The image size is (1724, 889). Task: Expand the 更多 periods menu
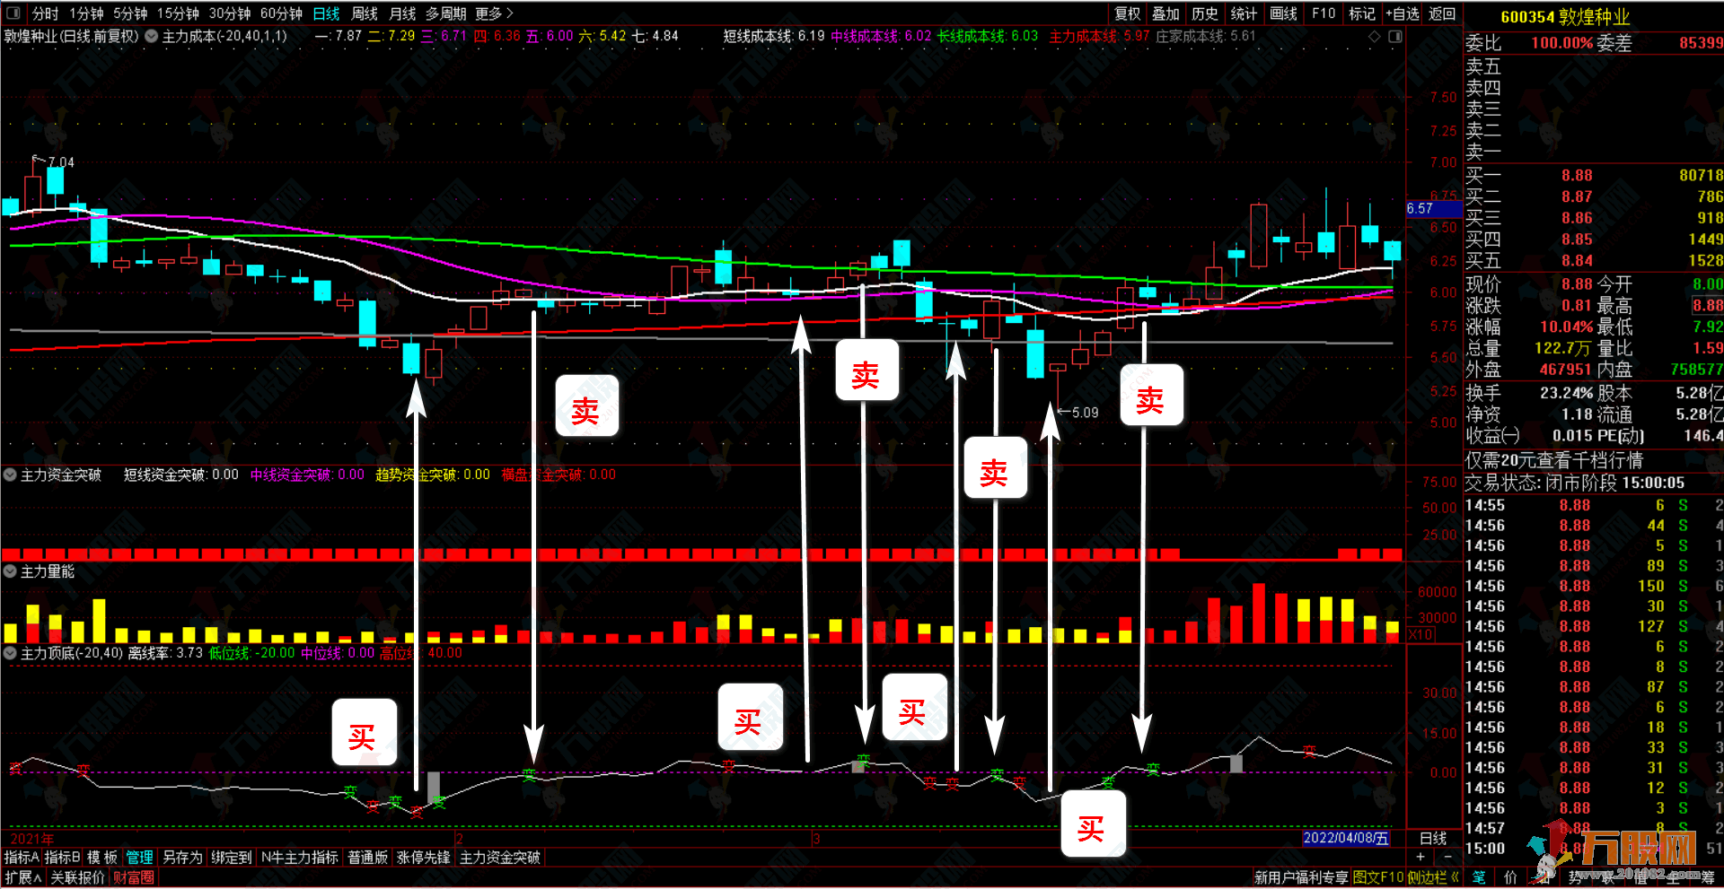pos(494,13)
